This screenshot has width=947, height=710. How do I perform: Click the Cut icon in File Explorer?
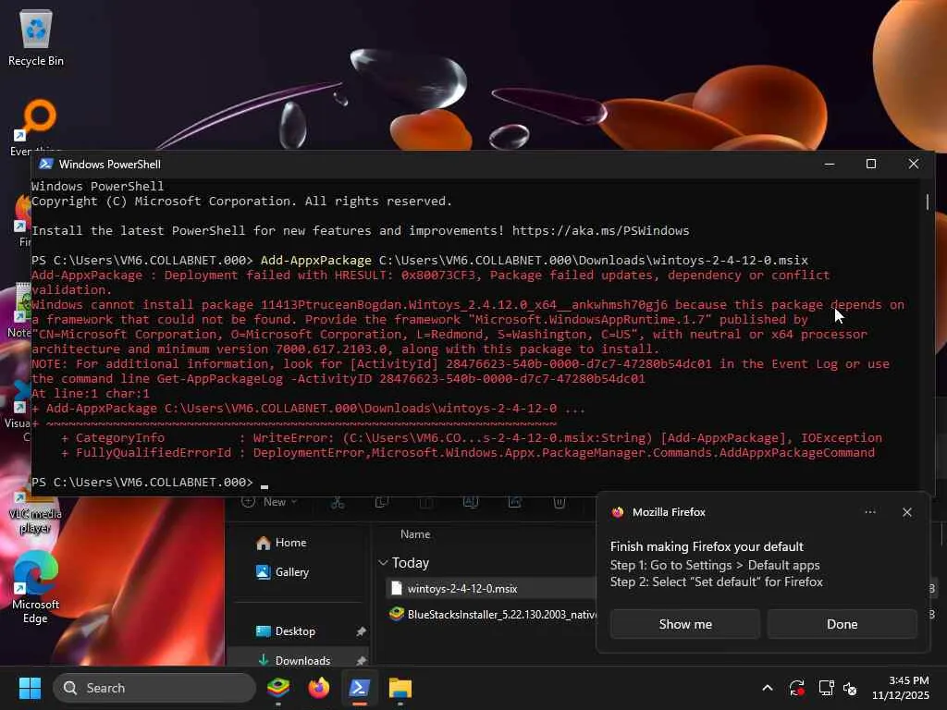[x=338, y=502]
